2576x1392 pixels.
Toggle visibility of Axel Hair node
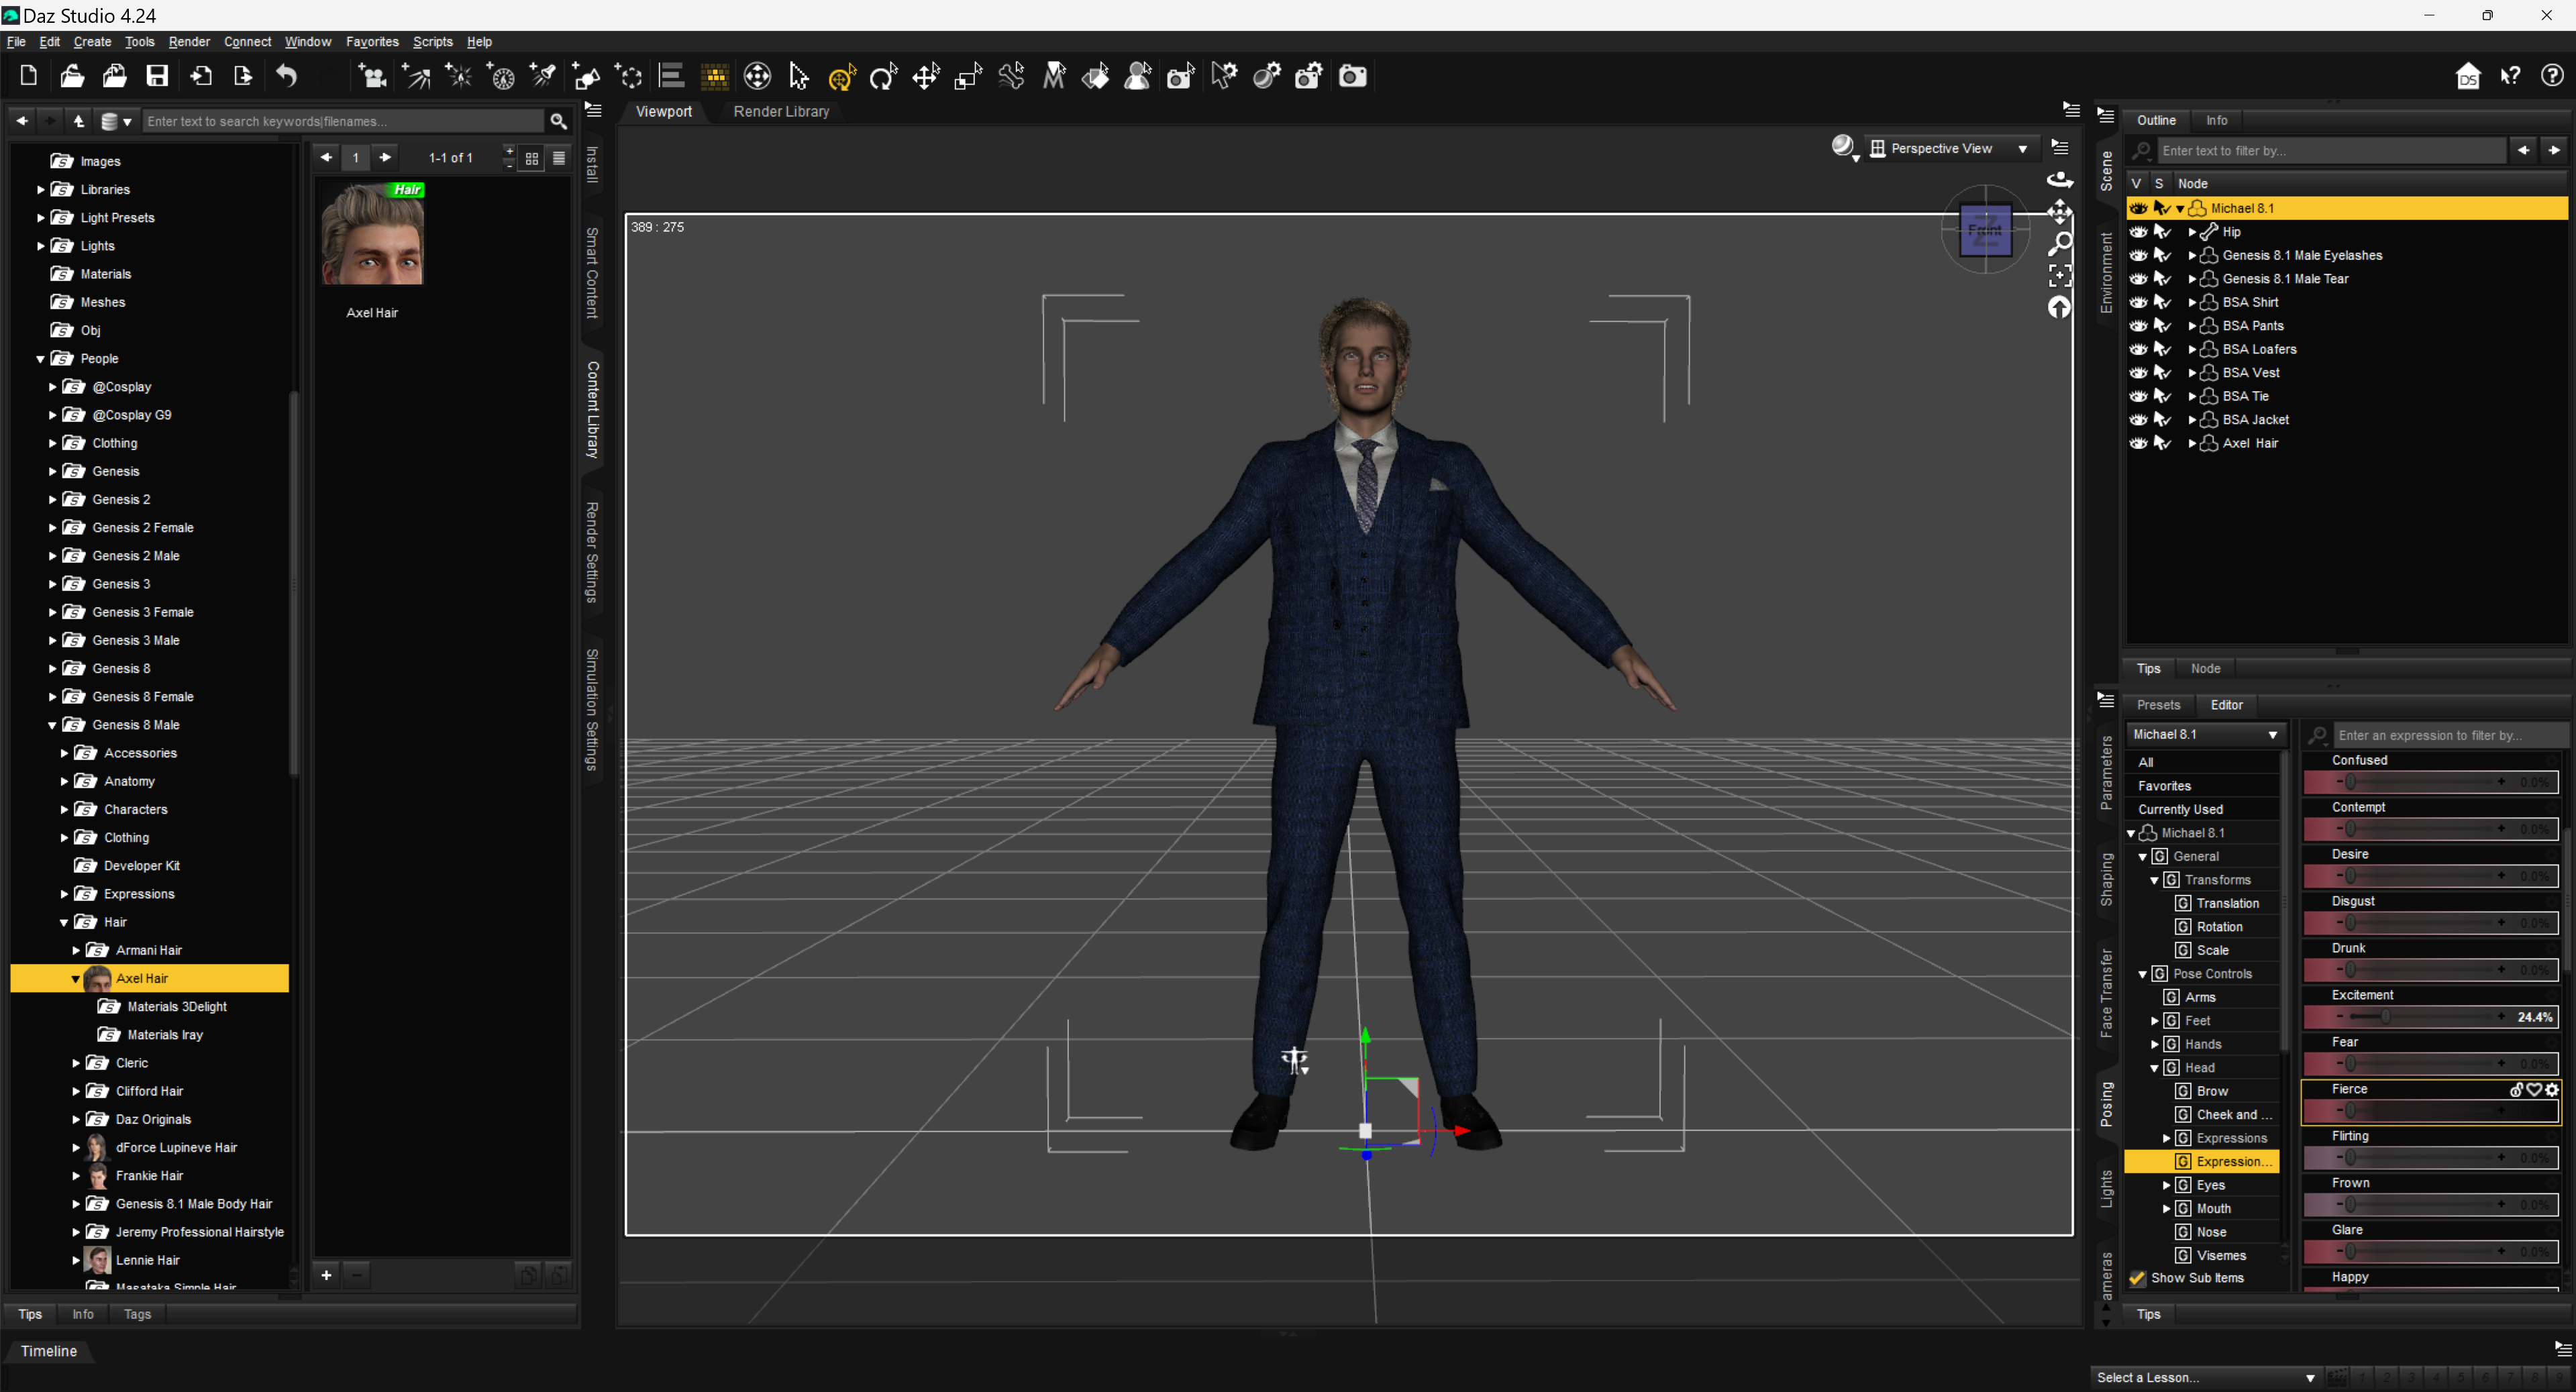pyautogui.click(x=2138, y=443)
